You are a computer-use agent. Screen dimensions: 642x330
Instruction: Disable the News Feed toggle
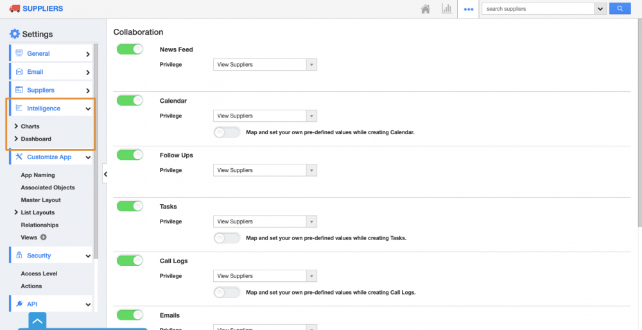pos(130,49)
